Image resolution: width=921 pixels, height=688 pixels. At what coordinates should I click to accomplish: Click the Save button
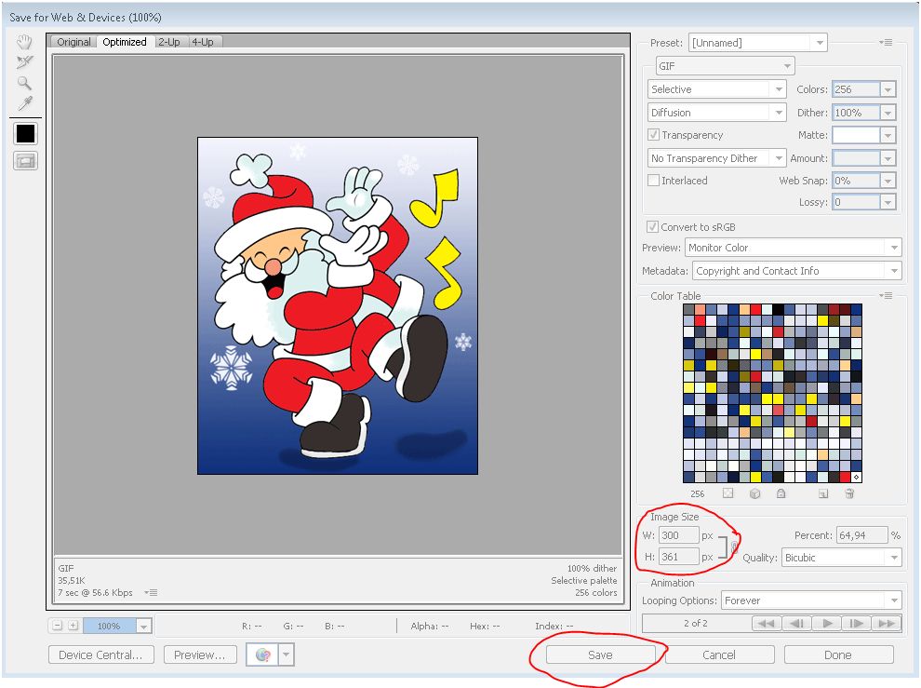point(600,654)
